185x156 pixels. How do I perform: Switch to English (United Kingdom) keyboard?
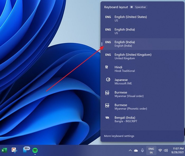pyautogui.click(x=142, y=56)
